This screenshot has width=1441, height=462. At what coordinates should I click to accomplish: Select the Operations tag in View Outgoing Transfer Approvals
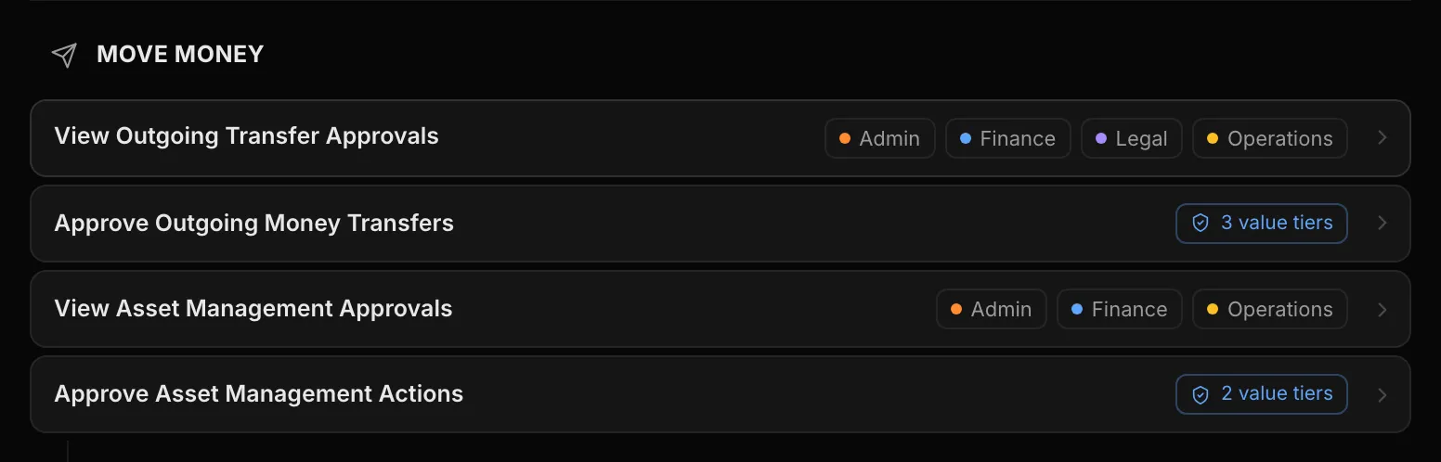pyautogui.click(x=1270, y=138)
